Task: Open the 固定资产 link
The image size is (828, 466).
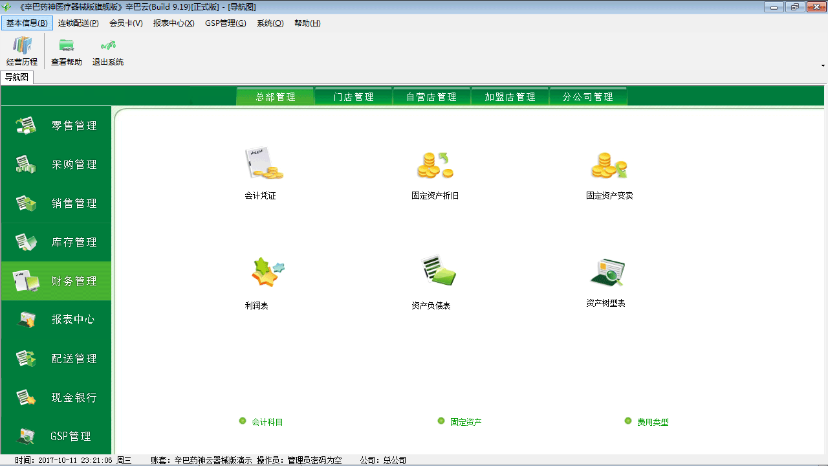Action: pyautogui.click(x=466, y=422)
